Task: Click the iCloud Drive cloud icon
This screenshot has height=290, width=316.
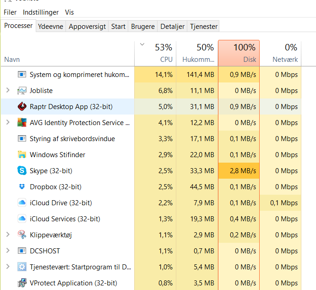Action: 22,203
